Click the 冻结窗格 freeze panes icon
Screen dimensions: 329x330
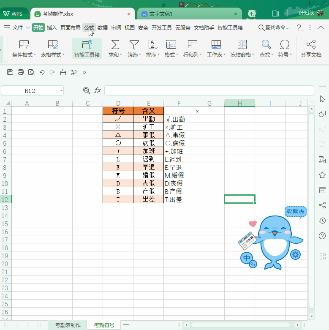coord(242,45)
